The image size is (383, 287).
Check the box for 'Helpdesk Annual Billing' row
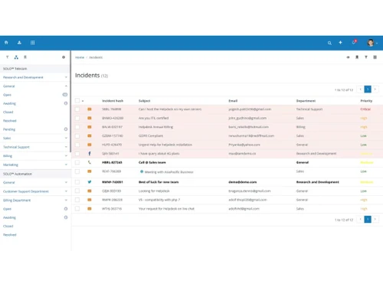(77, 127)
